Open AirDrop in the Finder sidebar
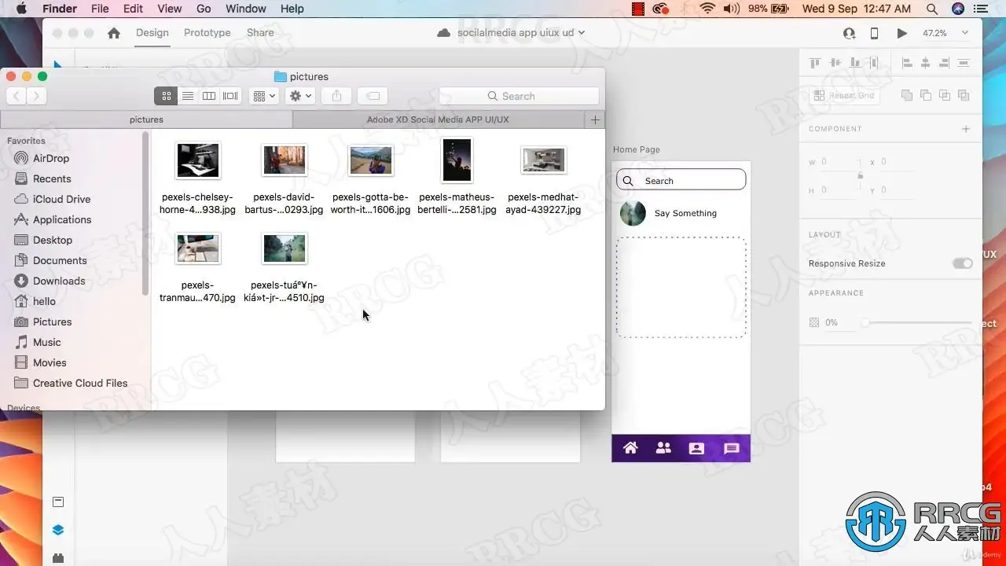This screenshot has width=1006, height=566. 51,158
